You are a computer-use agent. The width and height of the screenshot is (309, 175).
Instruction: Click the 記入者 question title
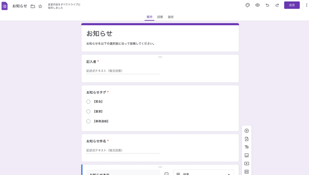(x=91, y=62)
